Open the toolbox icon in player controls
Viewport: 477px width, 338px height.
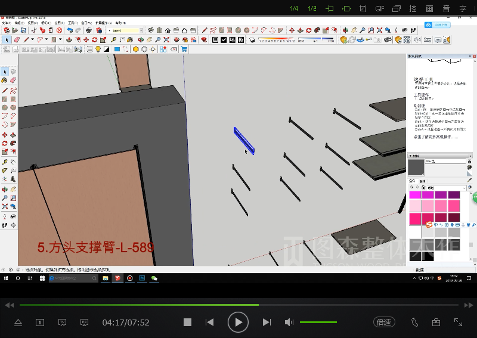click(x=436, y=323)
